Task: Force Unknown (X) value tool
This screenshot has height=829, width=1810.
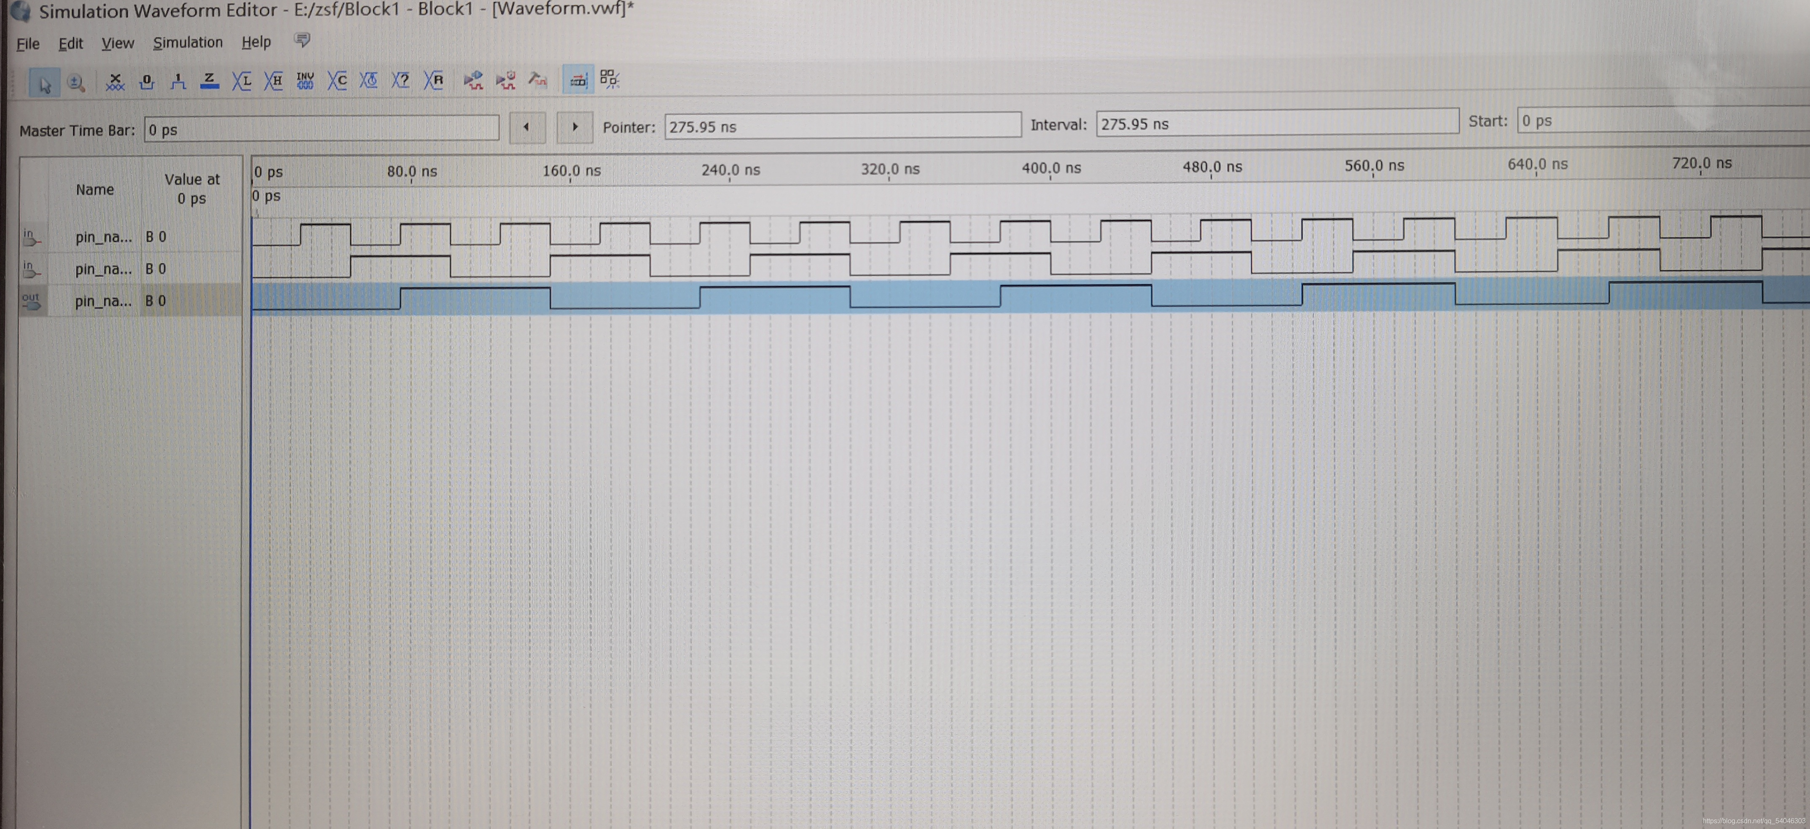Action: [115, 81]
